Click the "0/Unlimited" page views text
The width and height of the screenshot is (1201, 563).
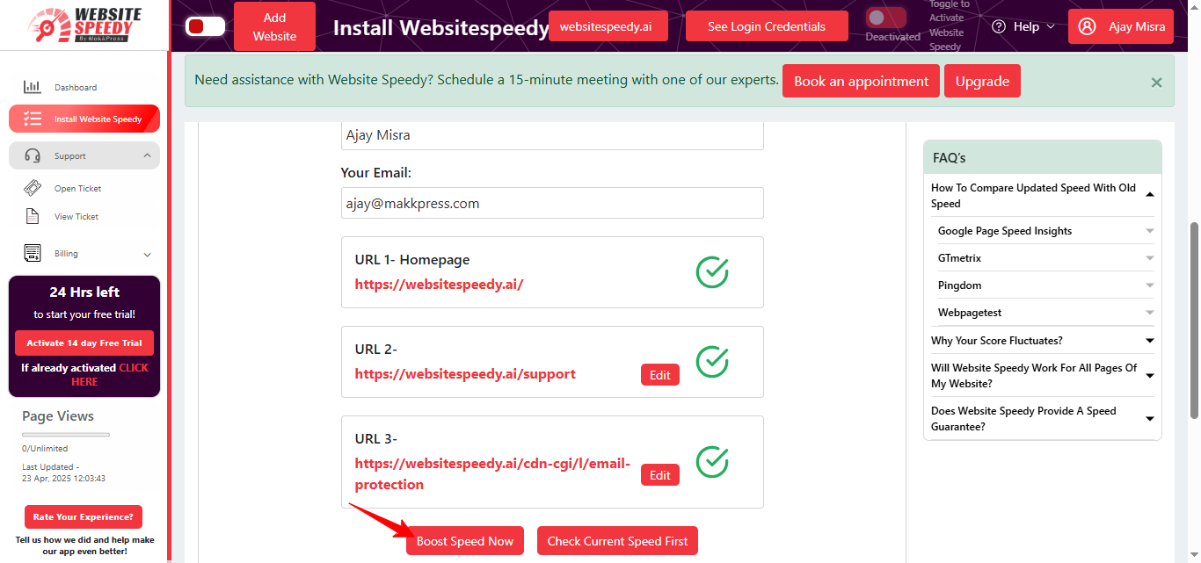(45, 449)
